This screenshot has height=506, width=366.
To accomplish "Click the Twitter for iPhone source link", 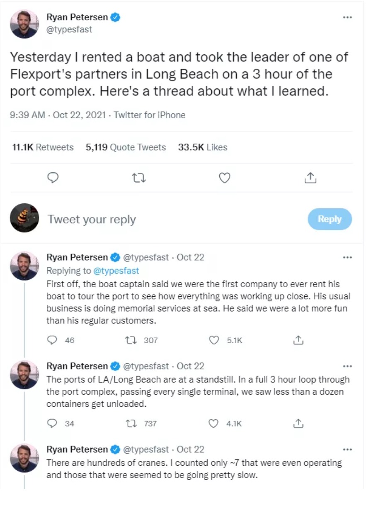I will 150,115.
